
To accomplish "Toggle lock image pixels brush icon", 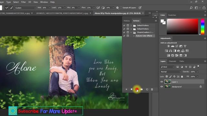I will click(x=170, y=76).
